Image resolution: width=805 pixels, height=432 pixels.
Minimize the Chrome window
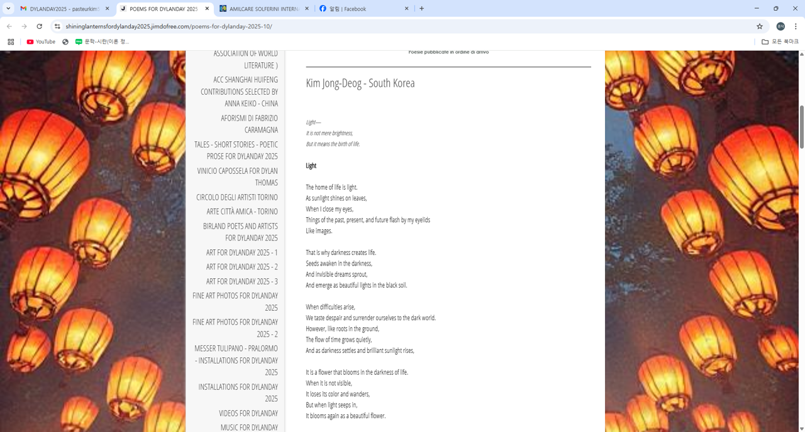(756, 8)
